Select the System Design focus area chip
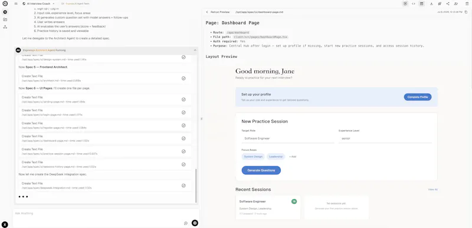The image size is (472, 228). tap(253, 157)
